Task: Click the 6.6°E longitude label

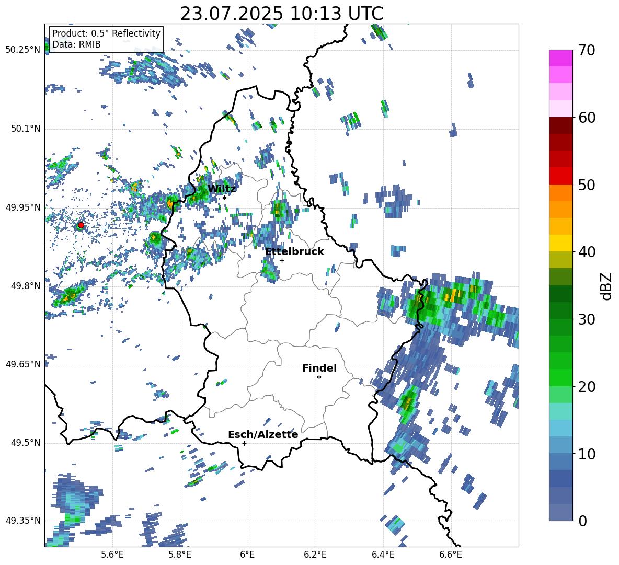Action: (451, 555)
